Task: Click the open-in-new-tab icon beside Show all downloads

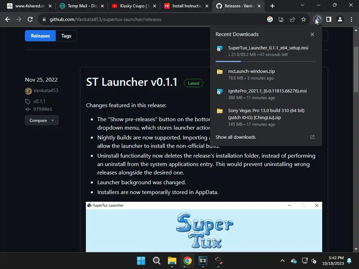Action: 312,137
